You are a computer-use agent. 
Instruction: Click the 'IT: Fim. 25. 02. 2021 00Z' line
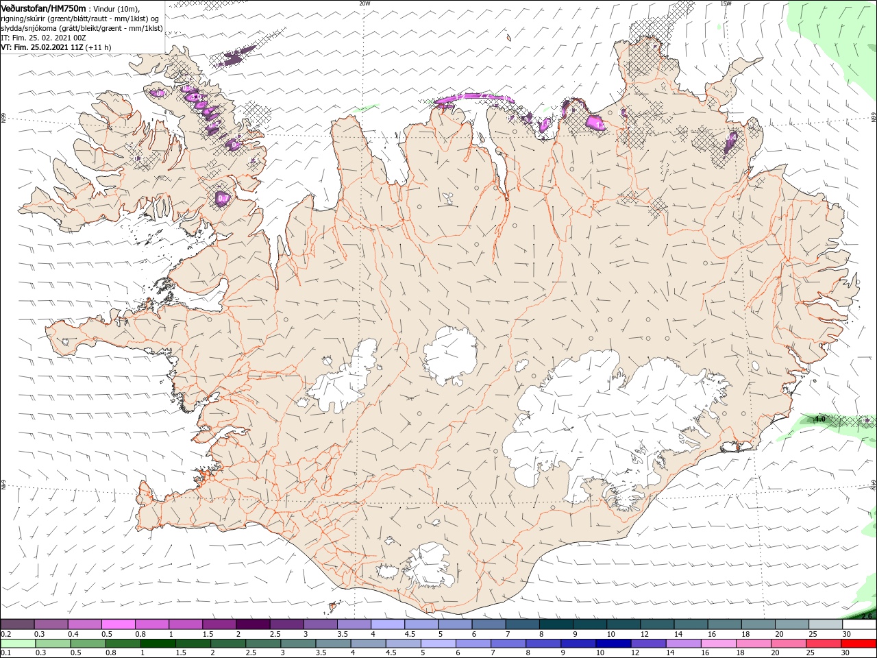[x=43, y=38]
